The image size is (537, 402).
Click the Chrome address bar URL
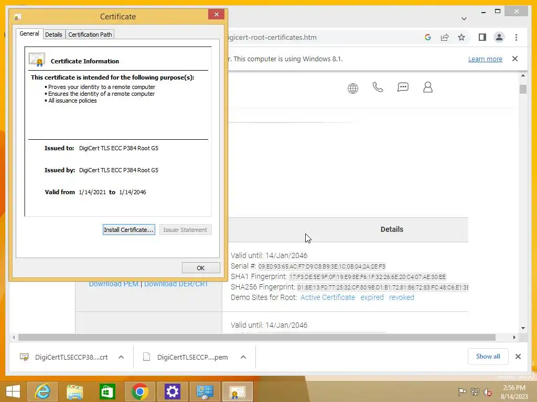272,37
